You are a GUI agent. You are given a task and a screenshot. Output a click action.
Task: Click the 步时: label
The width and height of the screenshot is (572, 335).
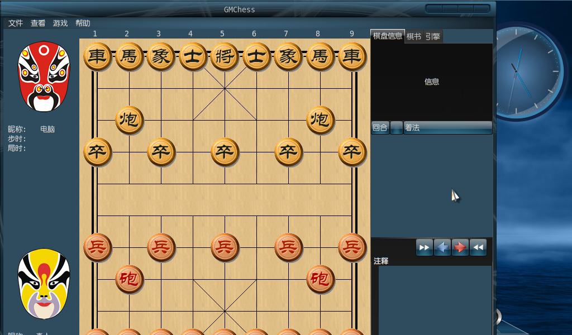point(17,139)
